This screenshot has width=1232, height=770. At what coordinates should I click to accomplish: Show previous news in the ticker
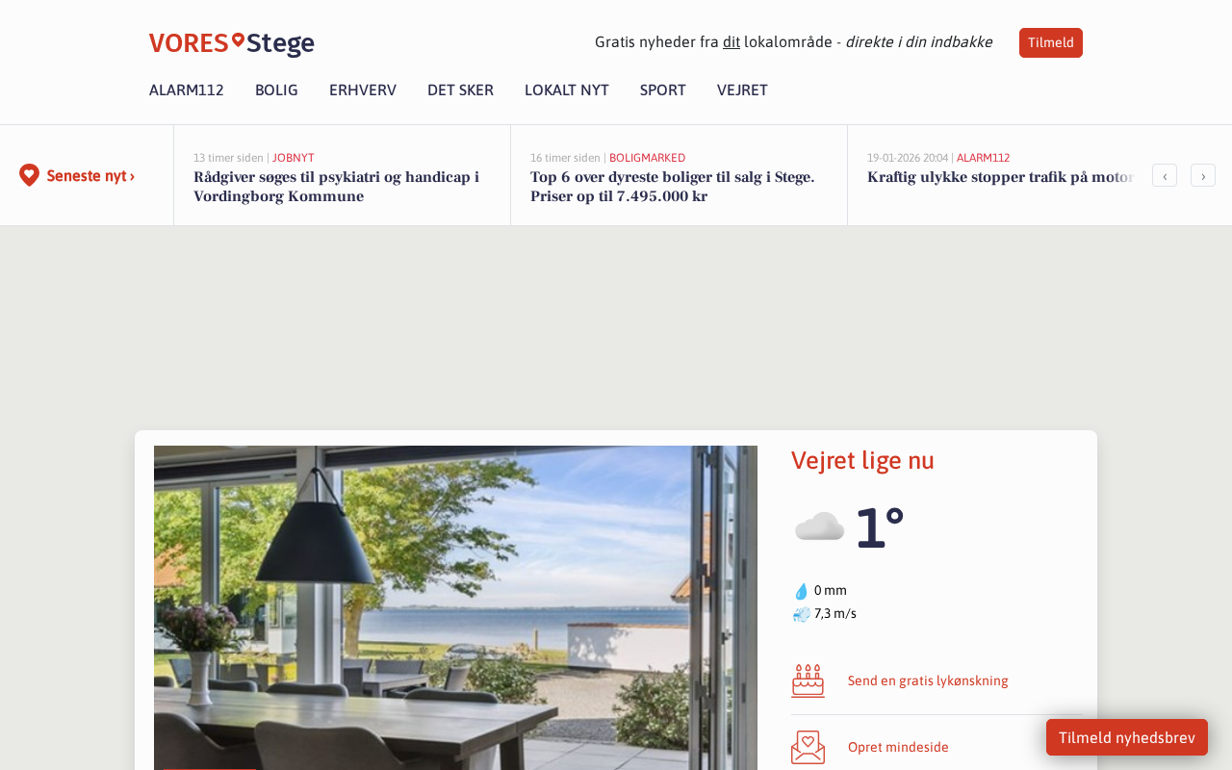[1165, 175]
